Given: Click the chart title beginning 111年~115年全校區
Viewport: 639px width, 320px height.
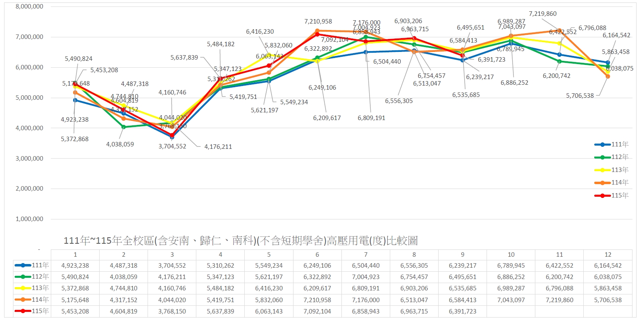Looking at the screenshot, I should [241, 241].
